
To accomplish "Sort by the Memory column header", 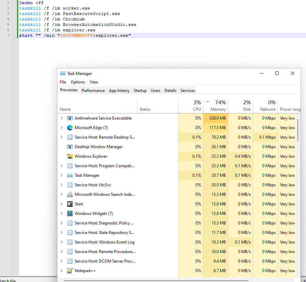I will pyautogui.click(x=216, y=106).
